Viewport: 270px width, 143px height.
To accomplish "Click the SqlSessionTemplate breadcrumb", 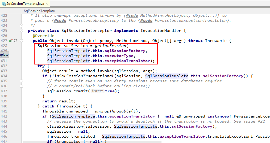I will tap(39, 11).
